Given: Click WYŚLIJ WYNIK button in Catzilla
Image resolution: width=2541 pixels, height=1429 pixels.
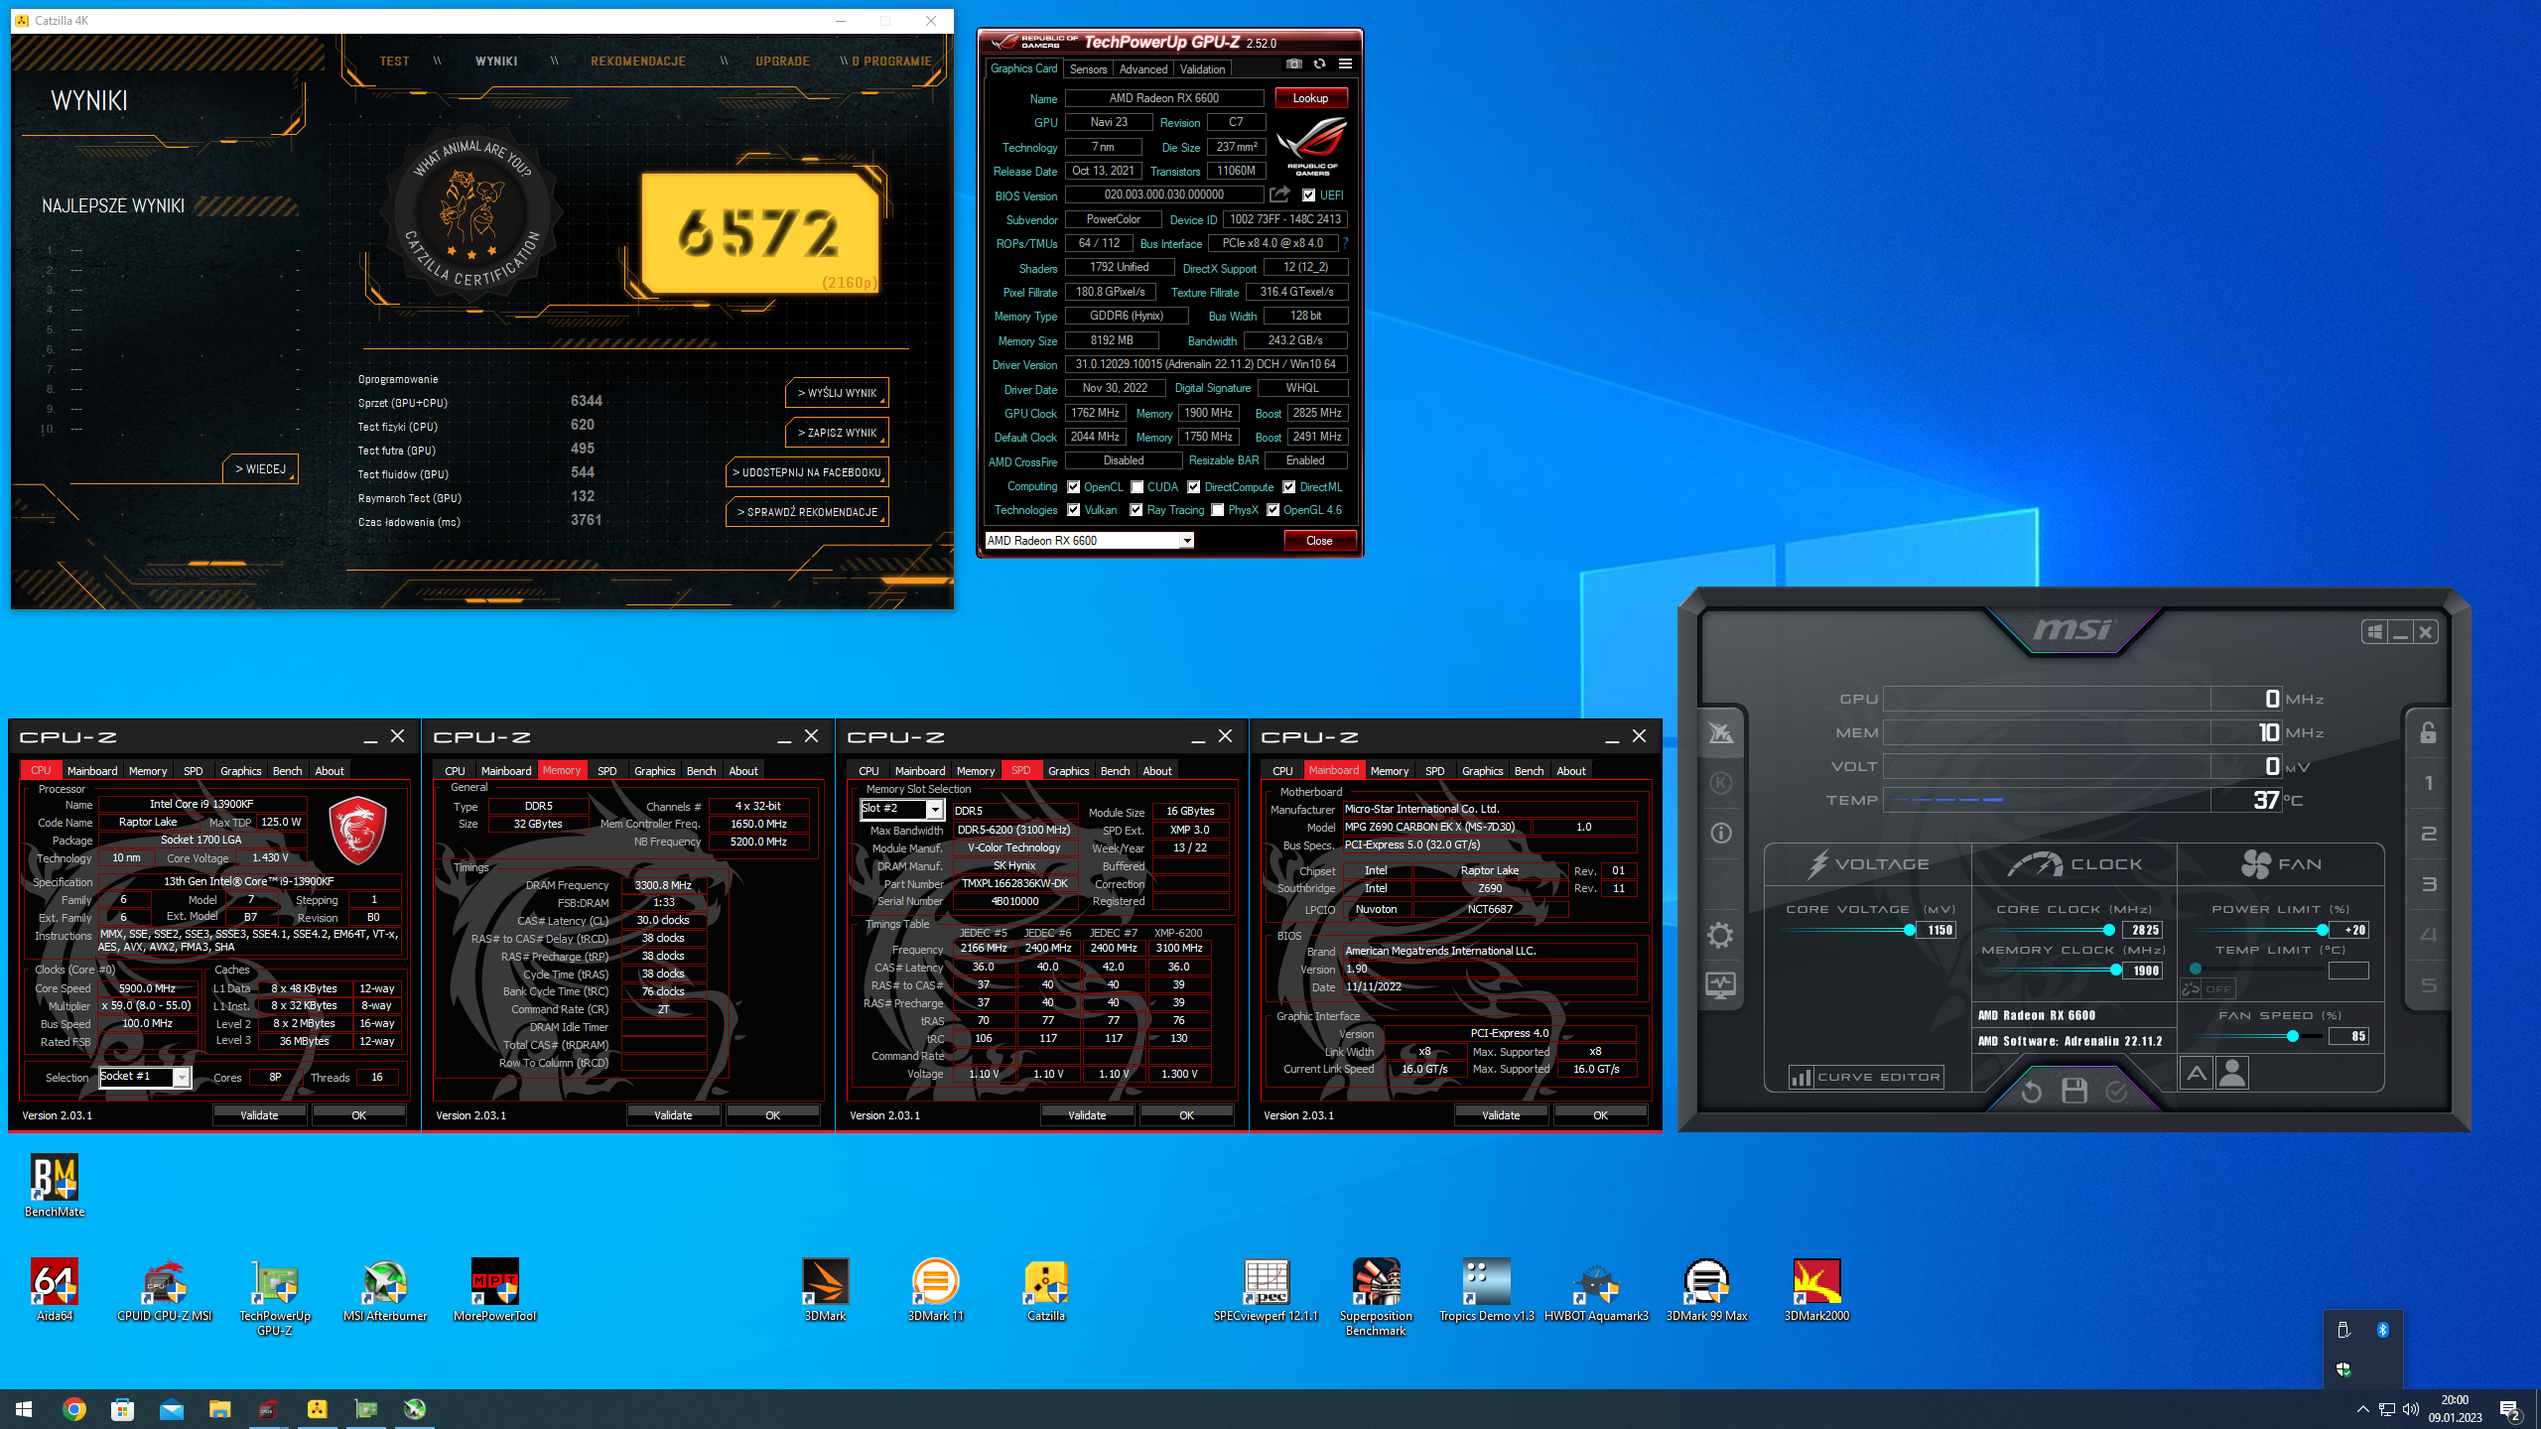Looking at the screenshot, I should 837,393.
